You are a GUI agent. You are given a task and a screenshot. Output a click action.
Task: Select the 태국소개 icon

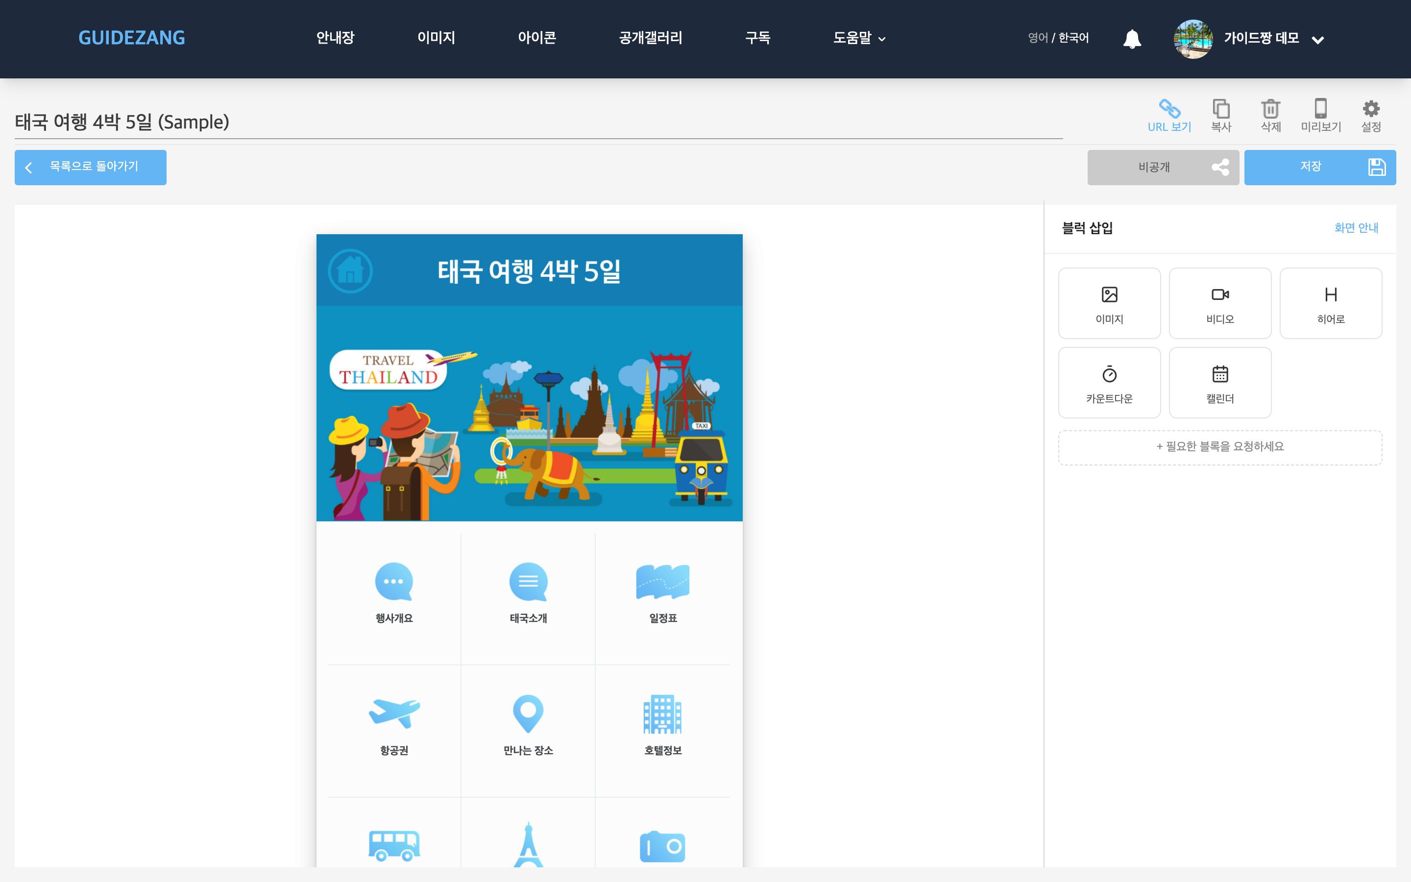pyautogui.click(x=528, y=582)
